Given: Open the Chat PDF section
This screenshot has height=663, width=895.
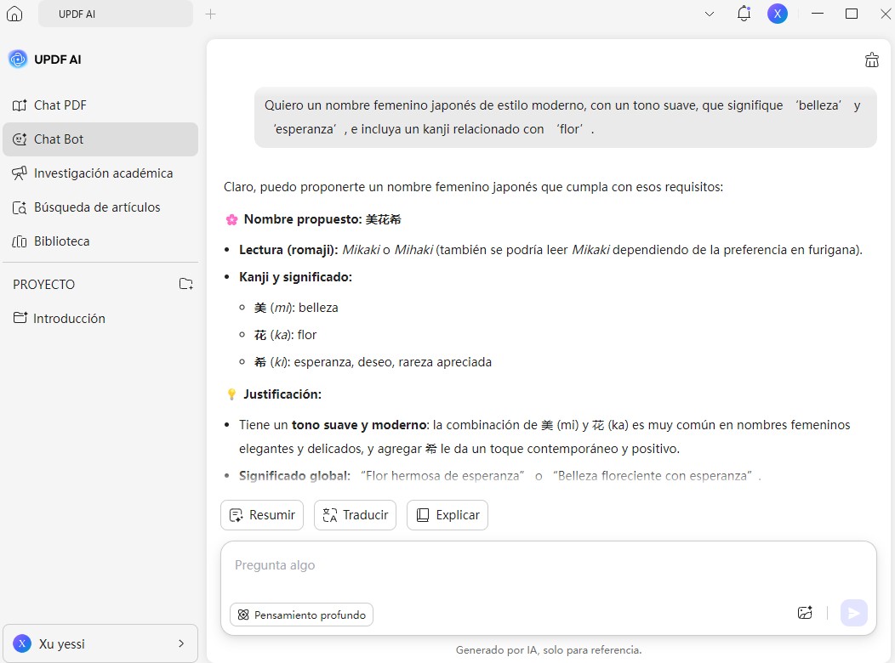Looking at the screenshot, I should click(60, 105).
